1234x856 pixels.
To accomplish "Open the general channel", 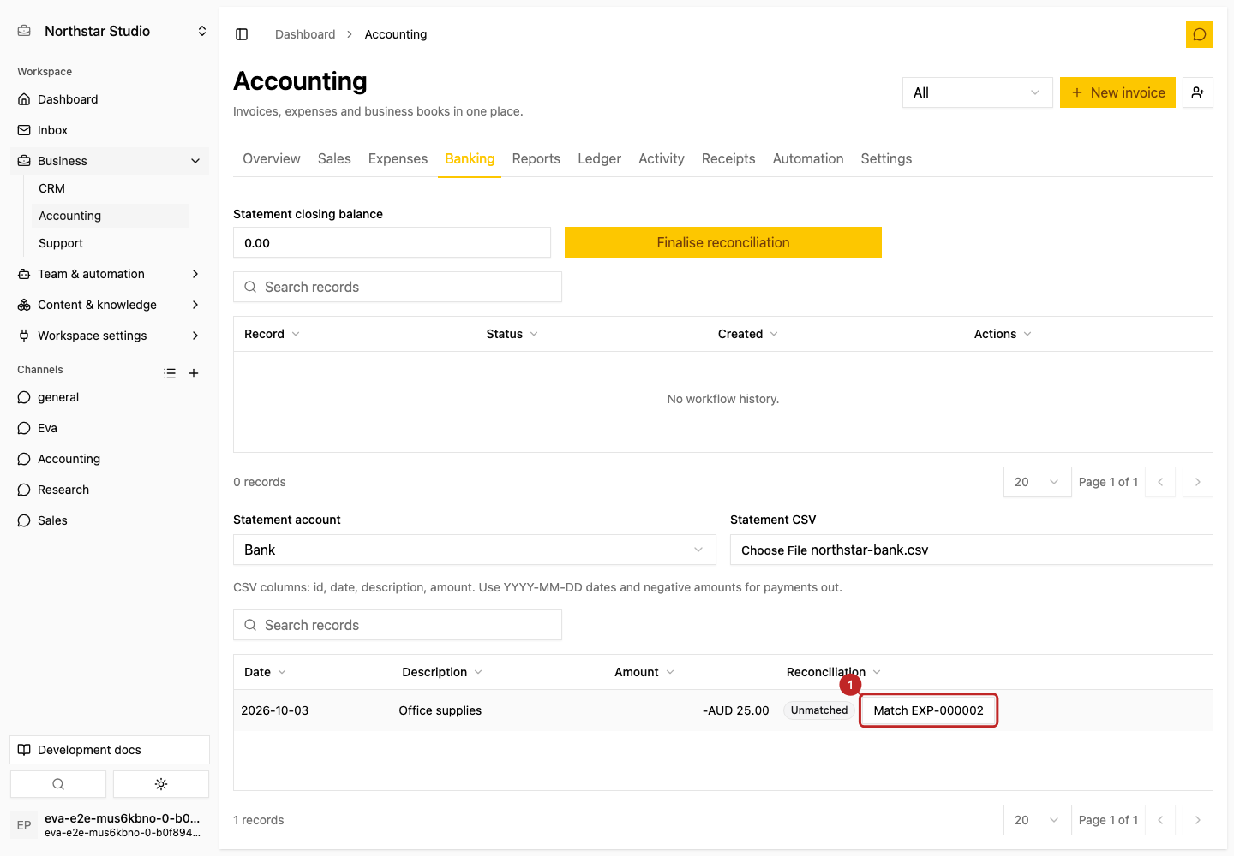I will [x=110, y=397].
